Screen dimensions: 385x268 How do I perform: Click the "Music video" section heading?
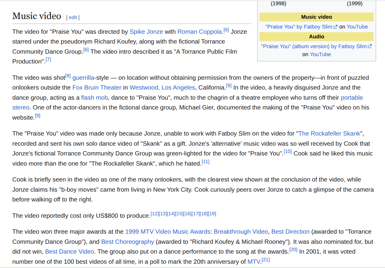(x=37, y=16)
